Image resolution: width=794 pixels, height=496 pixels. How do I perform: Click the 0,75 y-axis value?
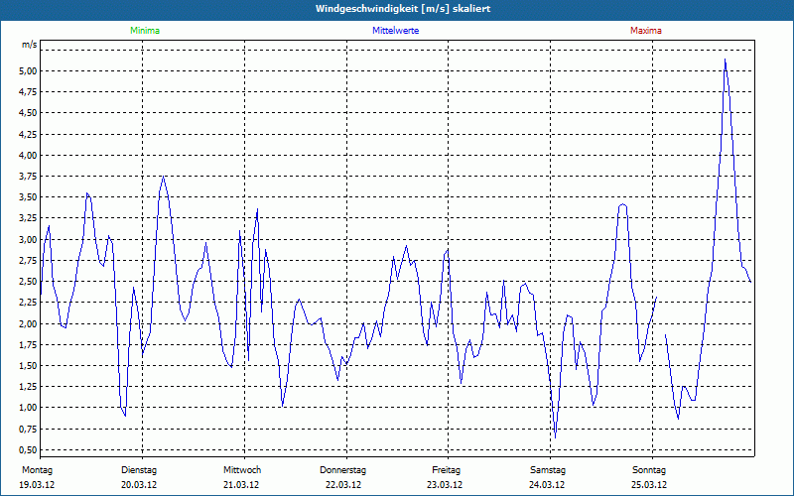point(29,430)
